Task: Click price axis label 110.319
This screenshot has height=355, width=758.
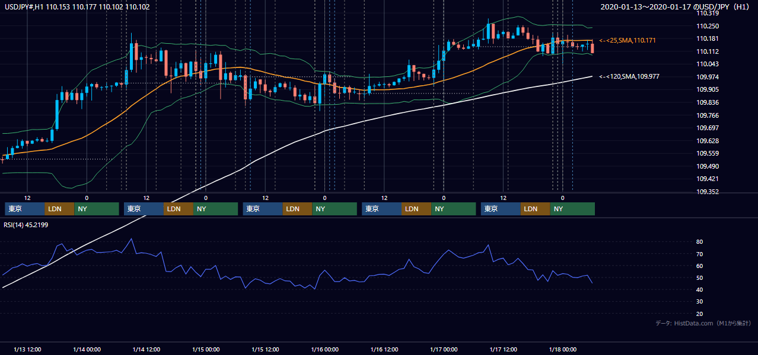Action: pos(708,13)
